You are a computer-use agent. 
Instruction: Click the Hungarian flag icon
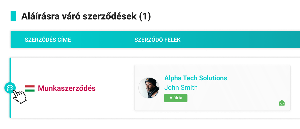[30, 88]
